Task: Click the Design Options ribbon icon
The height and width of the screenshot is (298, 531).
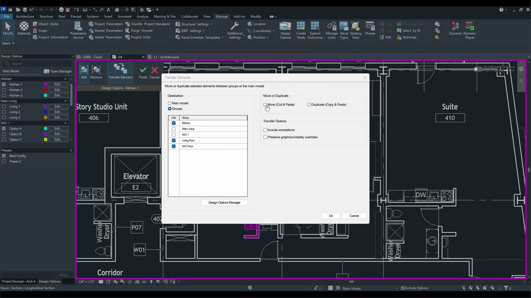Action: 285,30
